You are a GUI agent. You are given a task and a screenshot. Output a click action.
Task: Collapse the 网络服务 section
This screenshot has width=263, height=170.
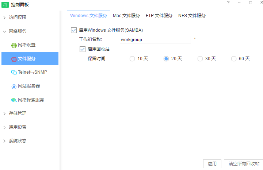(18, 31)
